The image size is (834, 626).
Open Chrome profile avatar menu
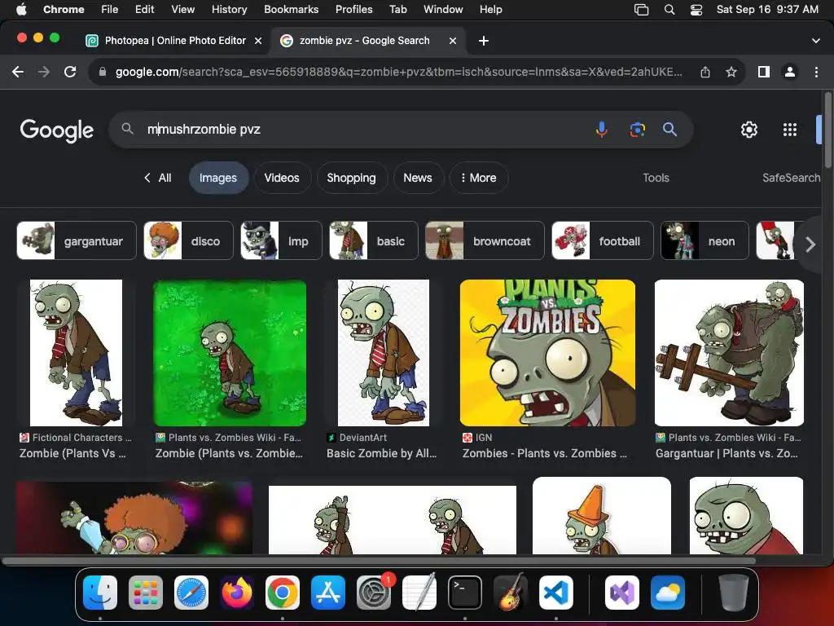click(x=790, y=72)
